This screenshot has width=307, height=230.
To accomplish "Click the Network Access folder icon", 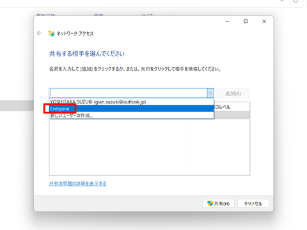I will point(51,33).
